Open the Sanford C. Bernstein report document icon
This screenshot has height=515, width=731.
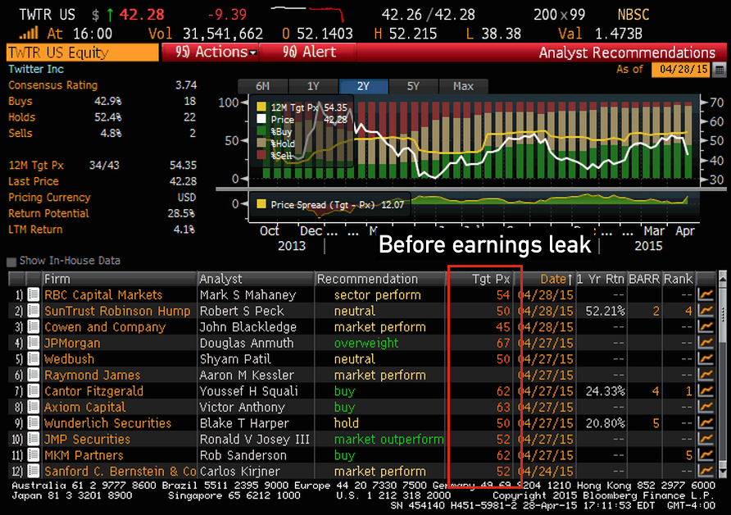click(x=33, y=472)
